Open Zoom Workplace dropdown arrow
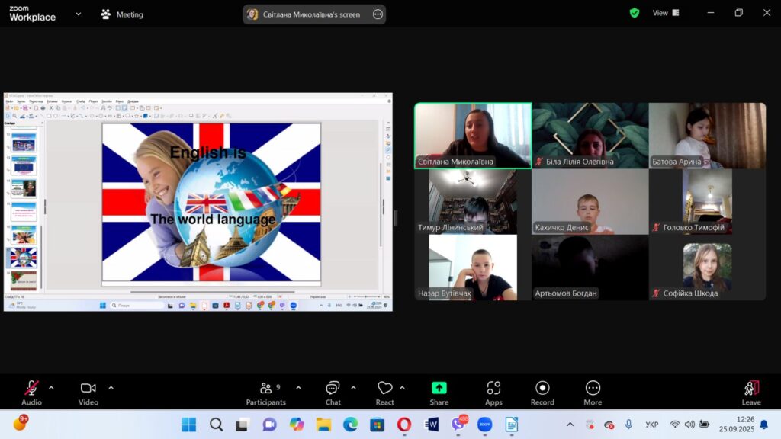 pyautogui.click(x=78, y=14)
